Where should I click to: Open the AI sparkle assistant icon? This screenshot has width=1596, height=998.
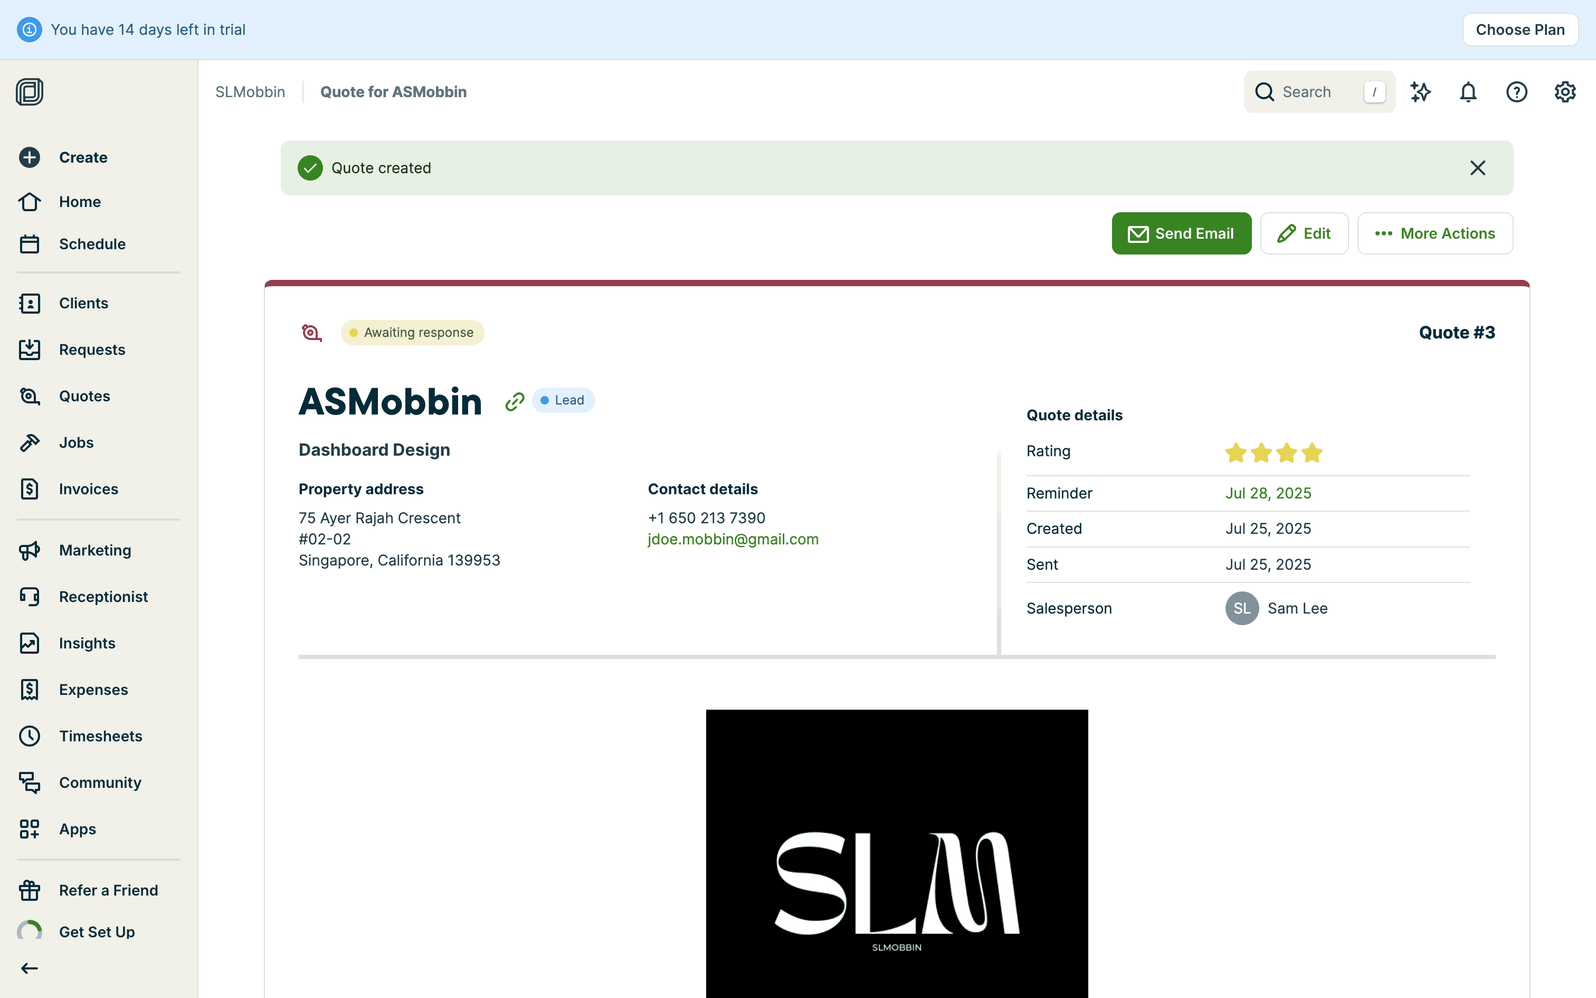pos(1420,92)
